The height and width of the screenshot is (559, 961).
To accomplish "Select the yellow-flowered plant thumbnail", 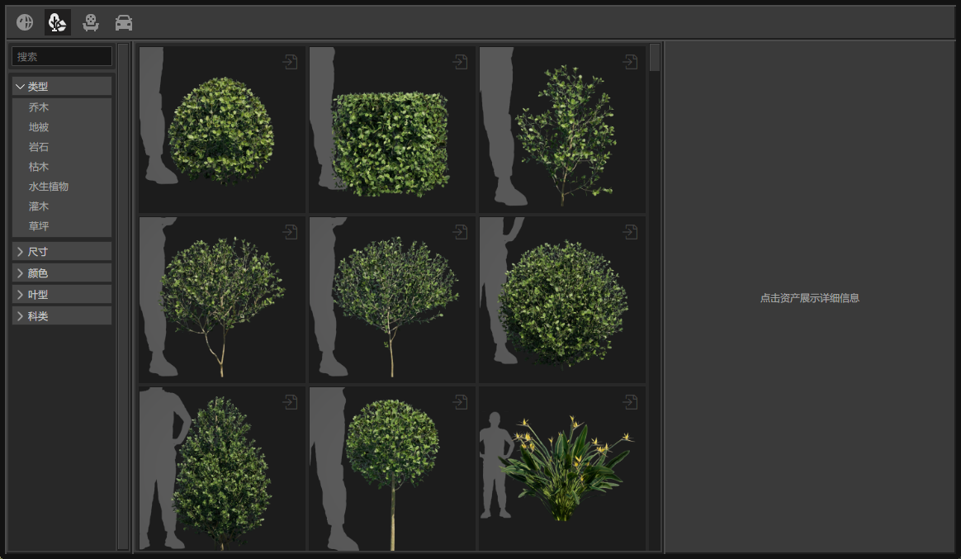I will [x=562, y=468].
